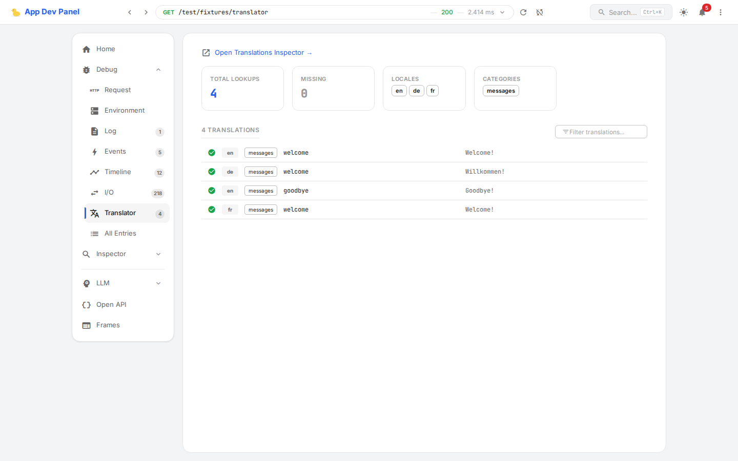Open the request entry dropdown chevron
Image resolution: width=738 pixels, height=461 pixels.
point(502,12)
